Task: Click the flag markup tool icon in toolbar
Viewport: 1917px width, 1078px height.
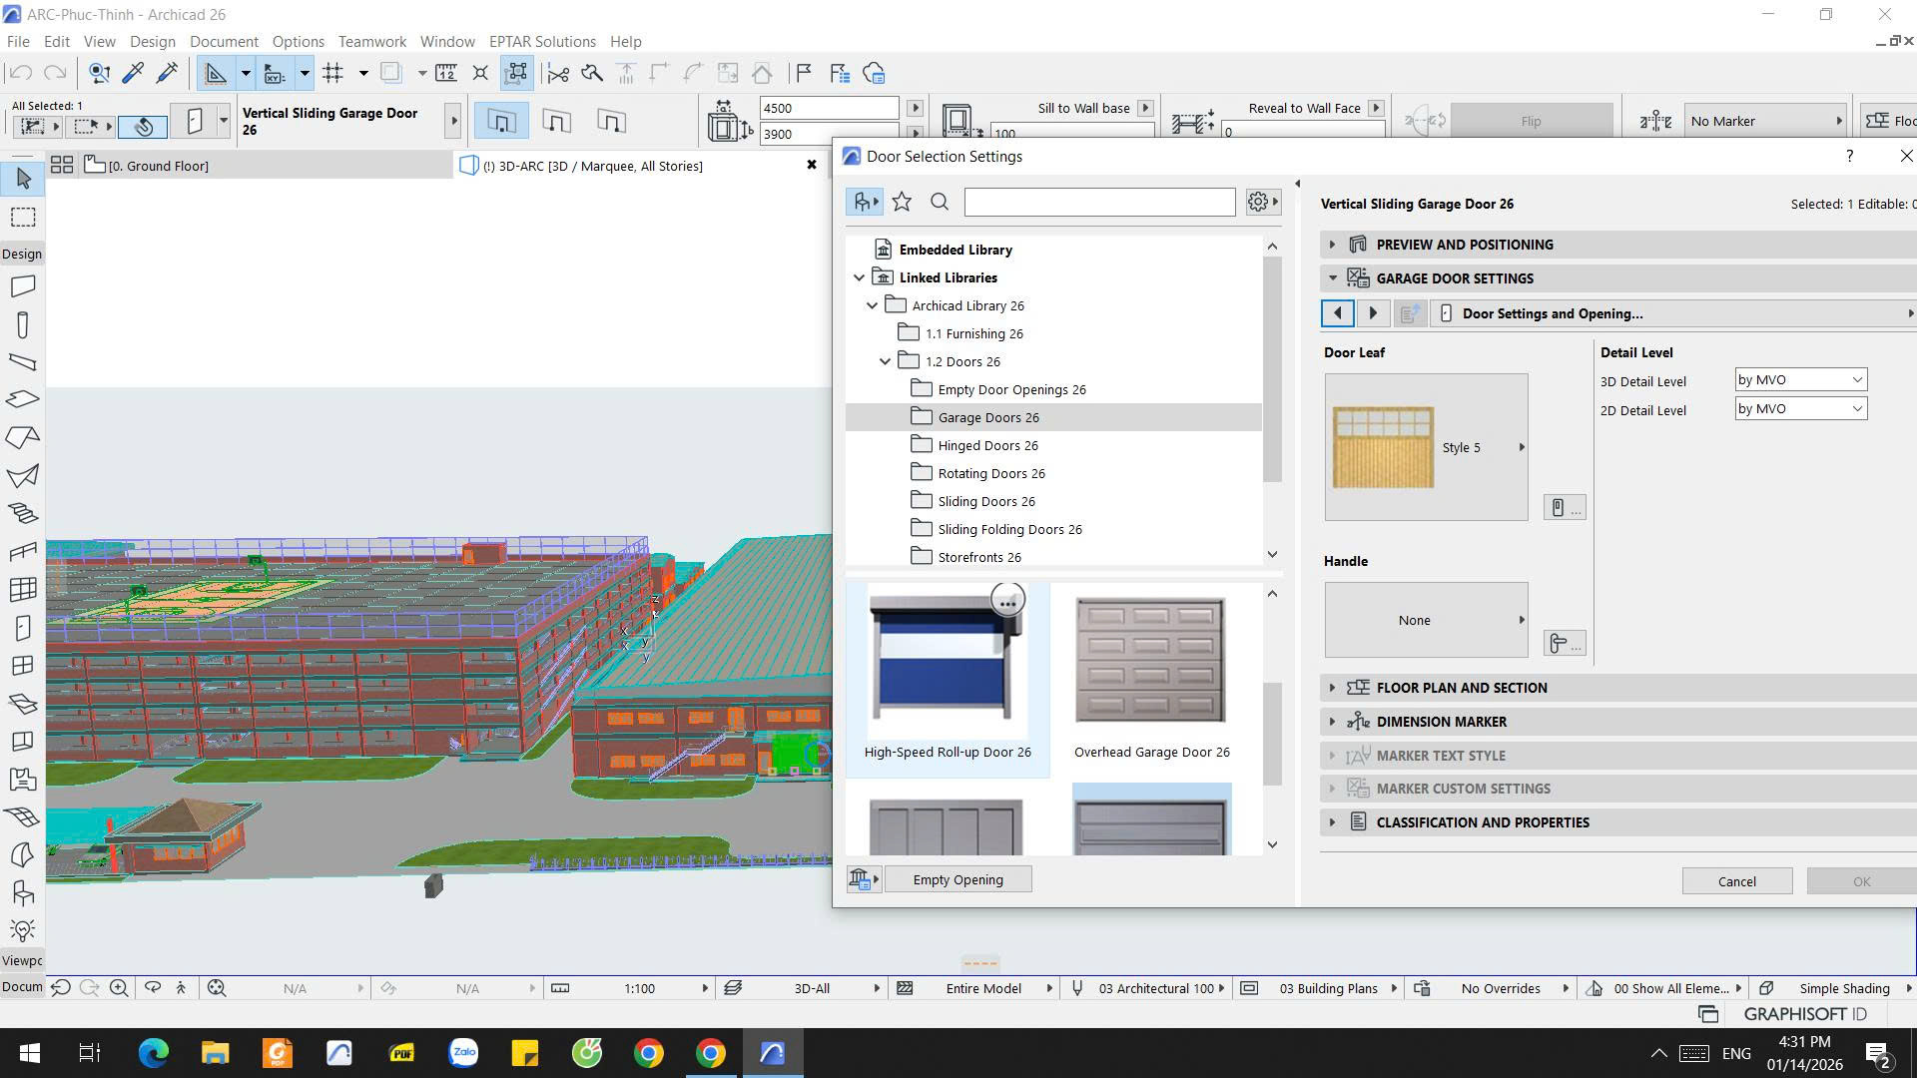Action: coord(803,72)
